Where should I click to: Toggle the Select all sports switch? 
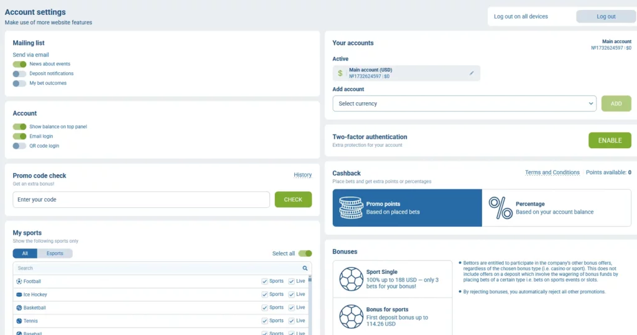305,253
